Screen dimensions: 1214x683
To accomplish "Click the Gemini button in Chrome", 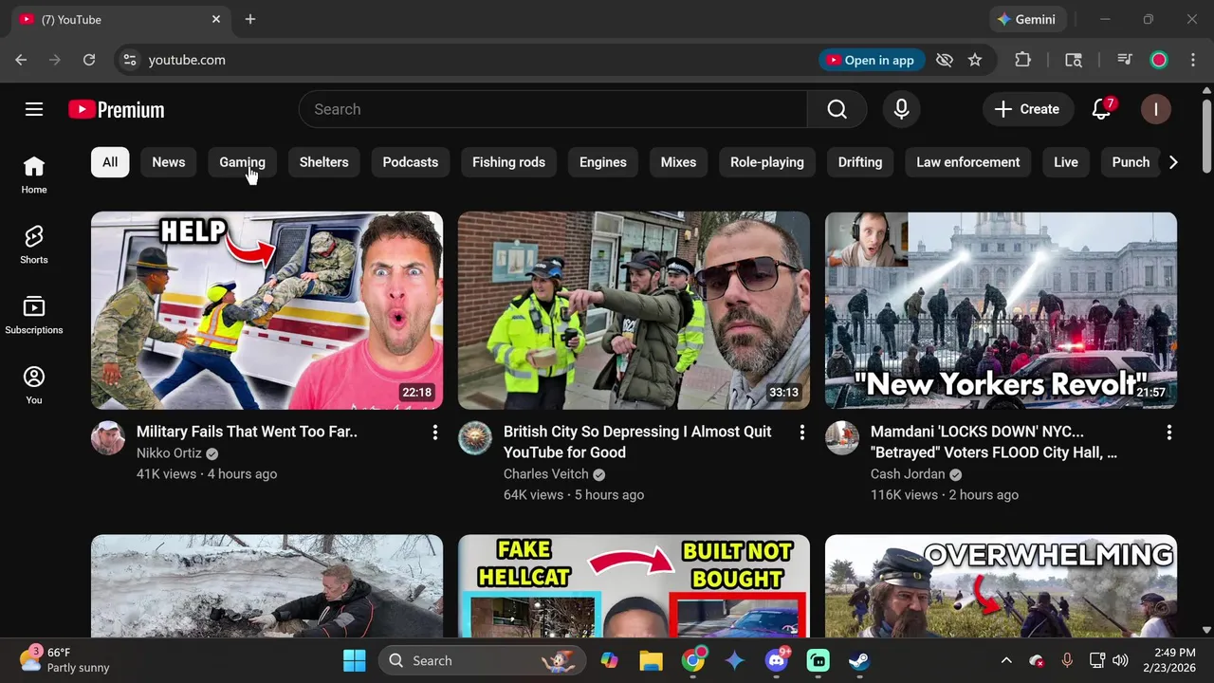I will (1028, 19).
